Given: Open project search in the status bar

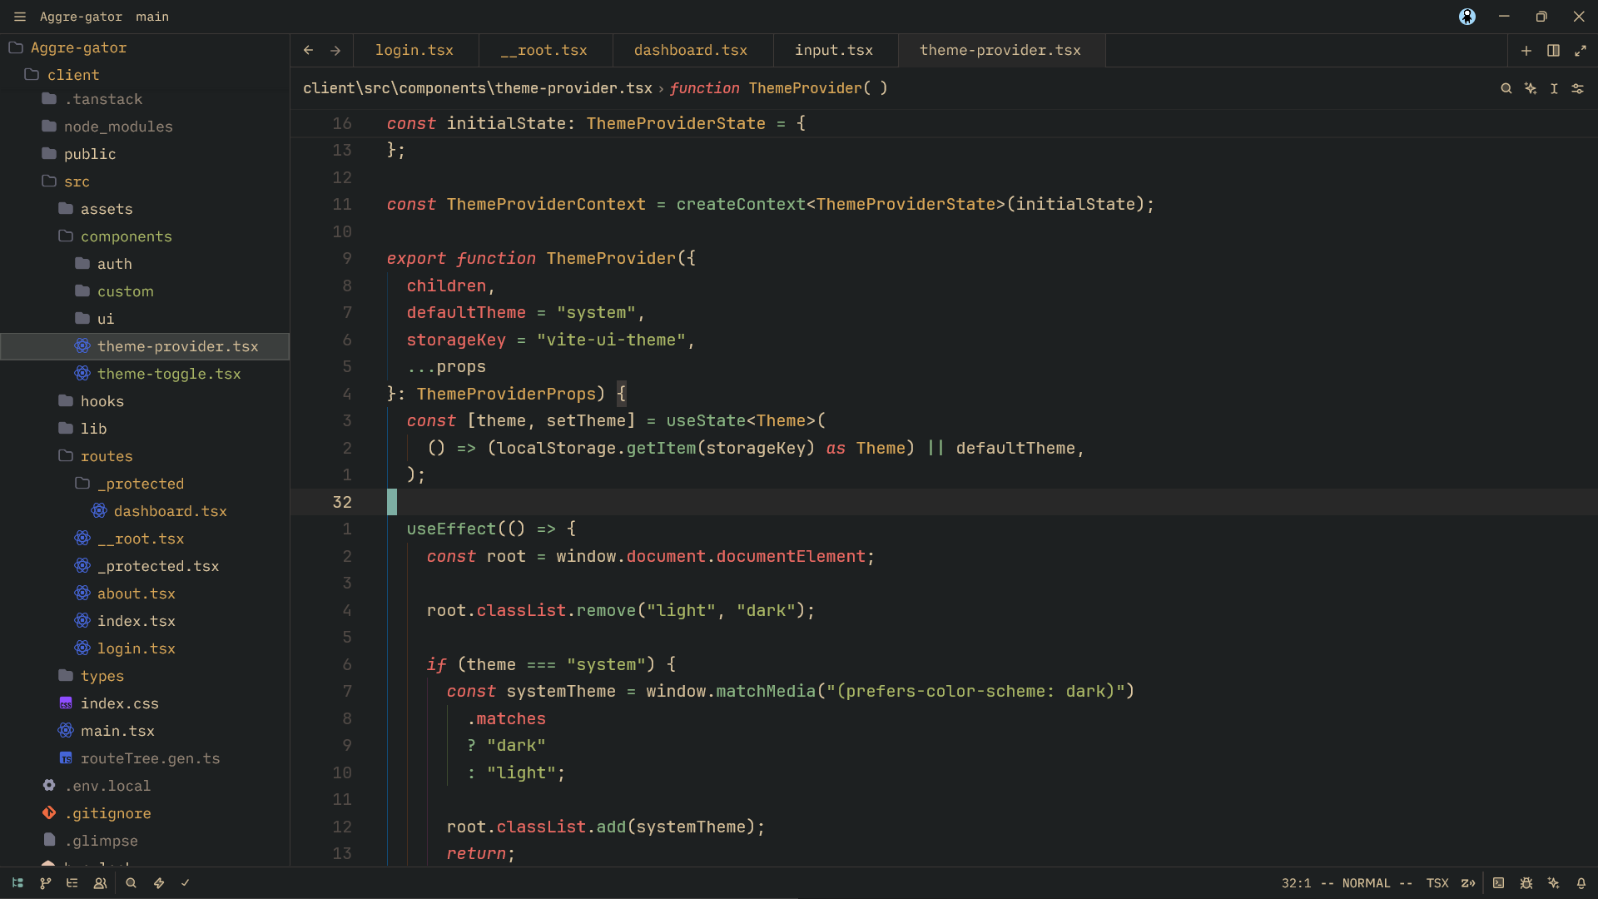Looking at the screenshot, I should tap(131, 883).
